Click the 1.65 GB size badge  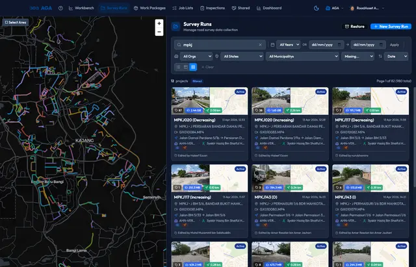[274, 110]
